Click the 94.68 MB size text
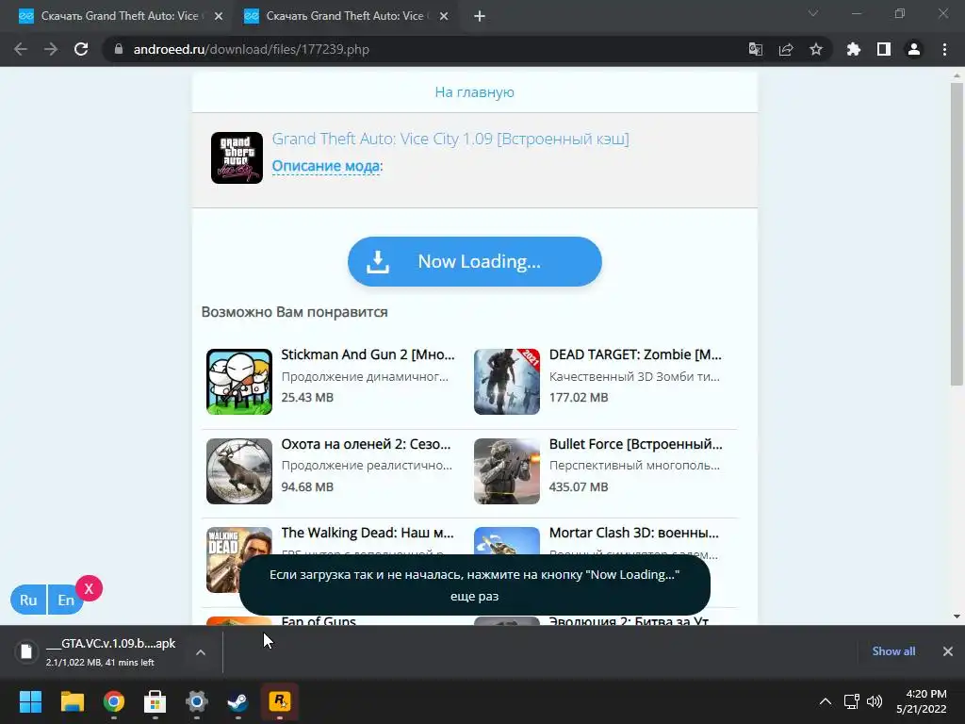The image size is (965, 724). pyautogui.click(x=307, y=487)
